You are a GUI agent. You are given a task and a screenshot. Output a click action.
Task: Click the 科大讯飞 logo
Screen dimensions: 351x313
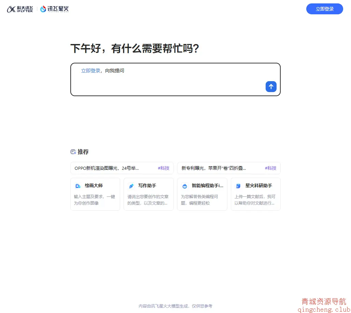pyautogui.click(x=19, y=9)
